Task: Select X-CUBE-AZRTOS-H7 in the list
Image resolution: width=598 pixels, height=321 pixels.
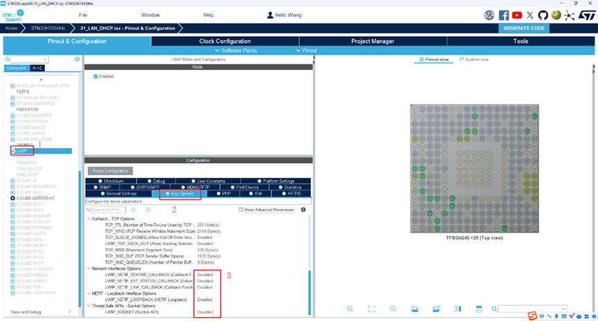Action: click(x=35, y=199)
